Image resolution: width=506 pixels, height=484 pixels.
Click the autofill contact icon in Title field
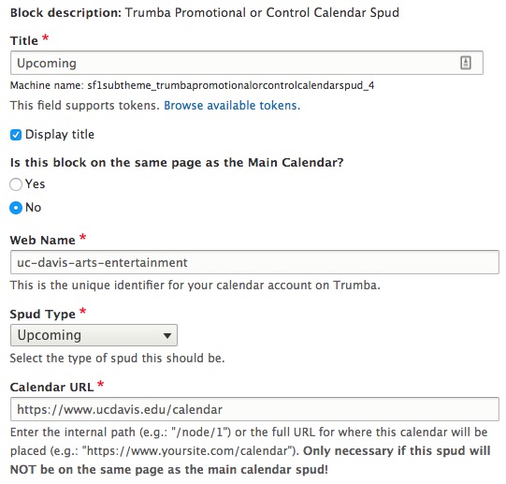[x=466, y=63]
